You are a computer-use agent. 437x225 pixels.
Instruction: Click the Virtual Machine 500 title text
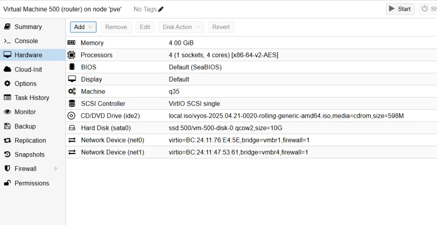tap(62, 9)
